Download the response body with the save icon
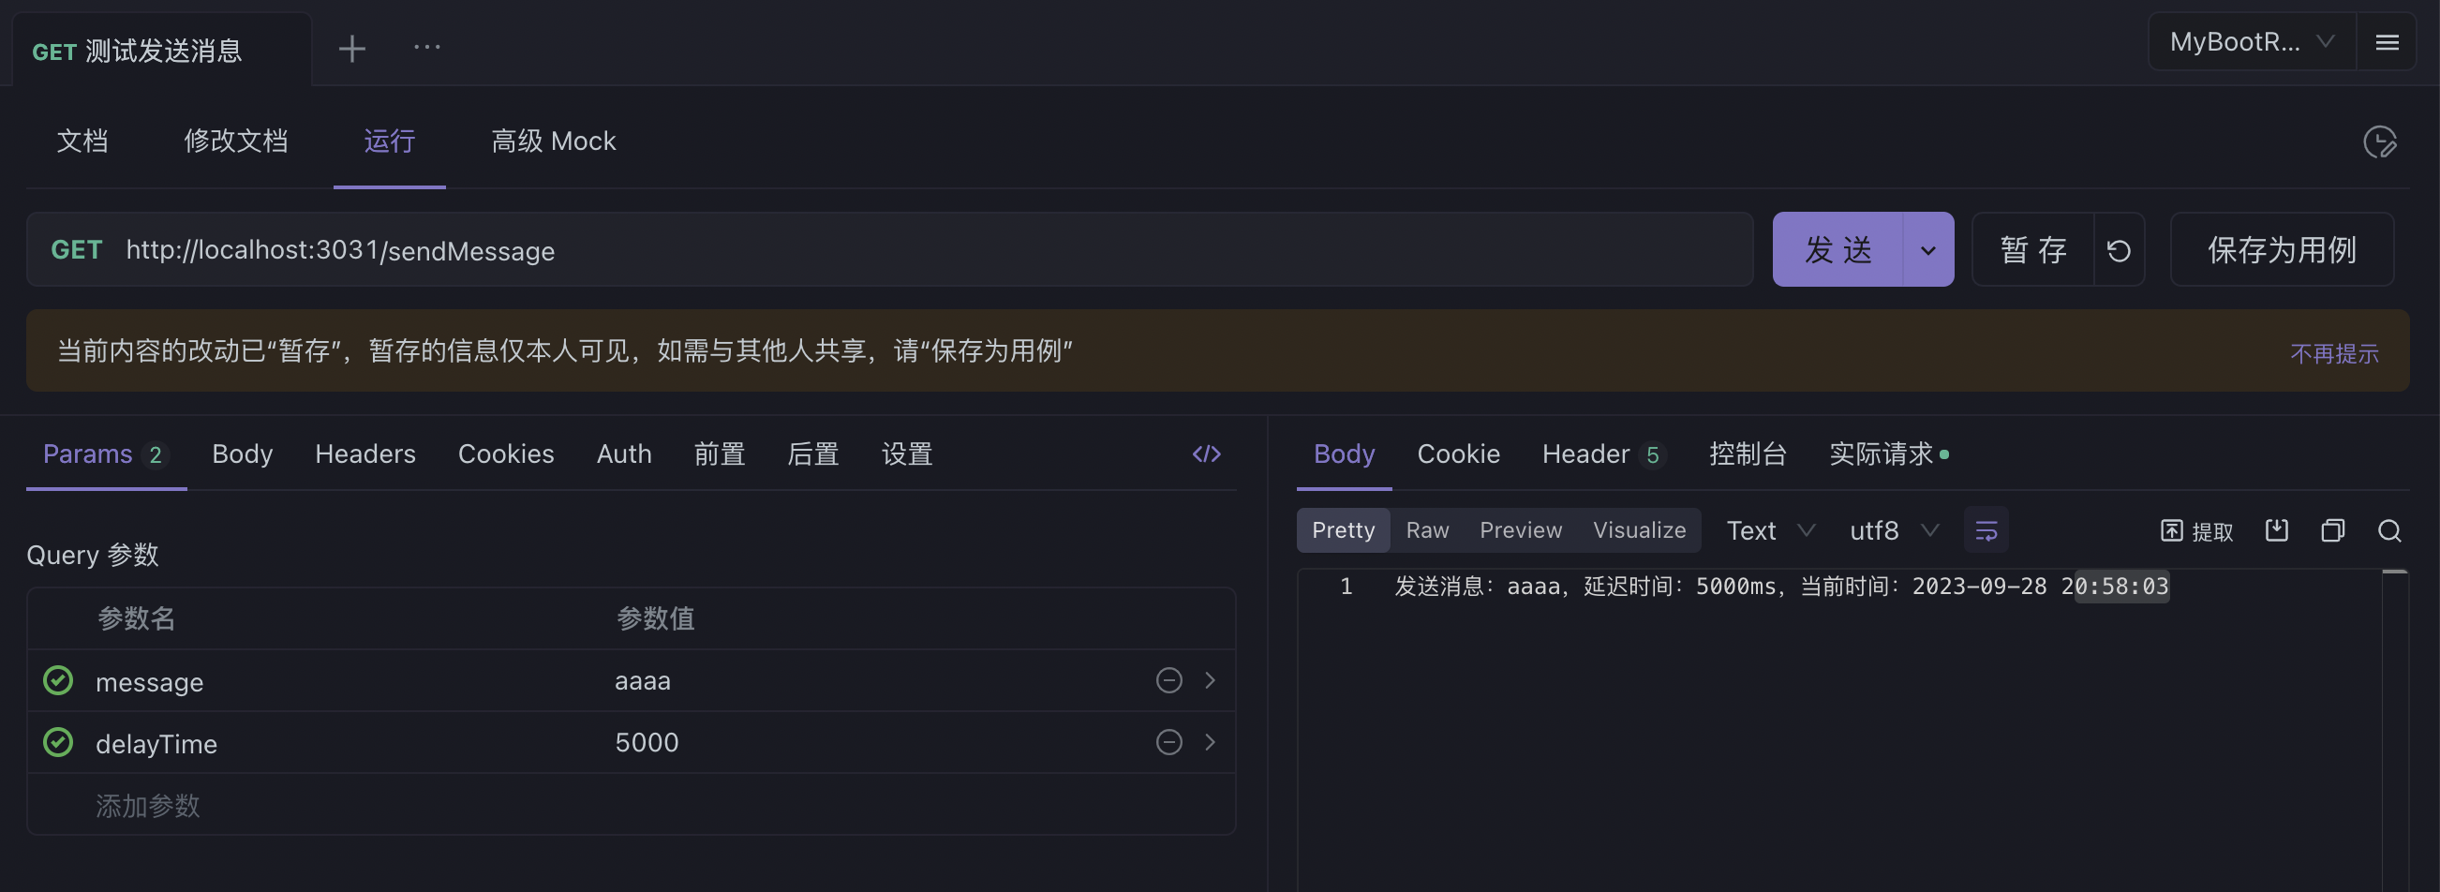 2277,530
